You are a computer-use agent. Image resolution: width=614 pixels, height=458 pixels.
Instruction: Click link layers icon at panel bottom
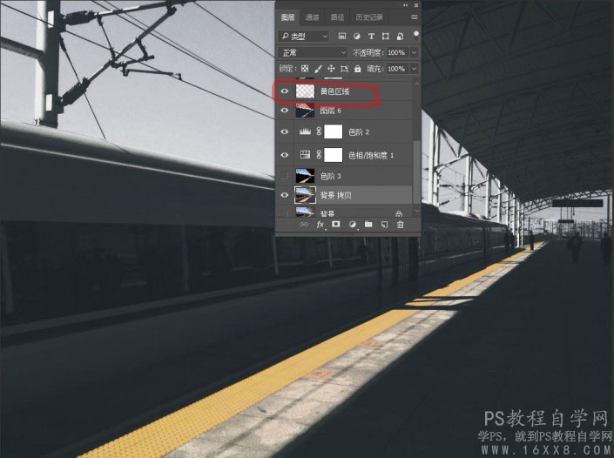[303, 225]
